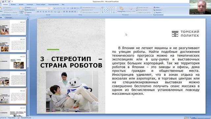211x119 pixels.
Task: Switch to the Главная ribbon tab
Action: 5,4
